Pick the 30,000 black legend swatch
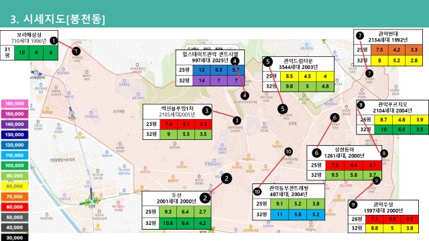The width and height of the screenshot is (429, 241). (15, 238)
